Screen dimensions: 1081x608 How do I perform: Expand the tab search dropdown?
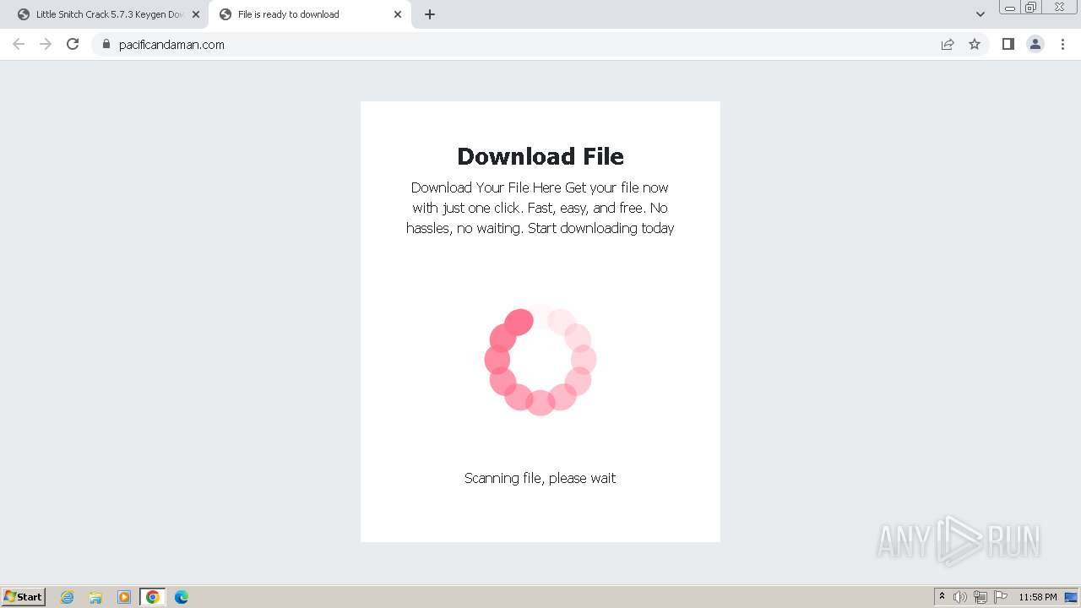[x=981, y=14]
